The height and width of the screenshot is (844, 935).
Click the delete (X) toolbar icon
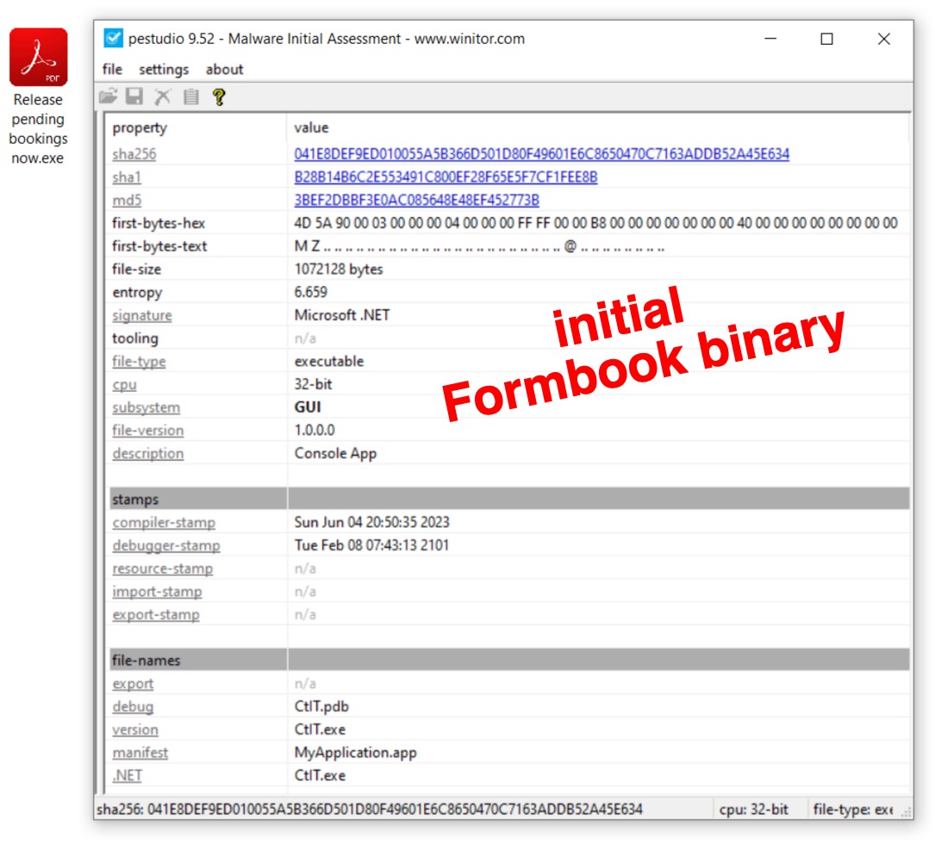tap(163, 96)
